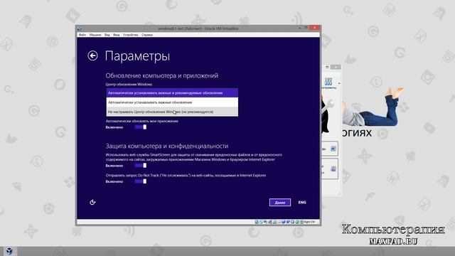Open the Вид menu
The image size is (455, 256).
tap(107, 35)
